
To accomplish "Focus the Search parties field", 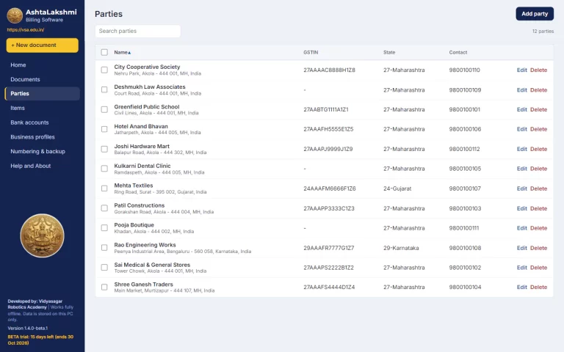I will coord(138,32).
